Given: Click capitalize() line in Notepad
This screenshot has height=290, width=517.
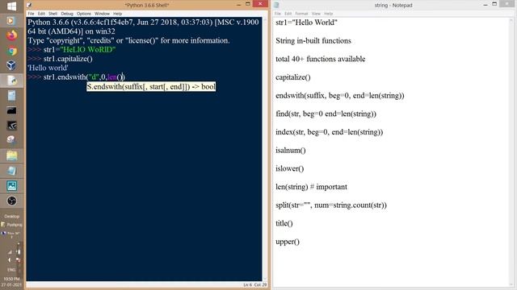Looking at the screenshot, I should (x=293, y=77).
